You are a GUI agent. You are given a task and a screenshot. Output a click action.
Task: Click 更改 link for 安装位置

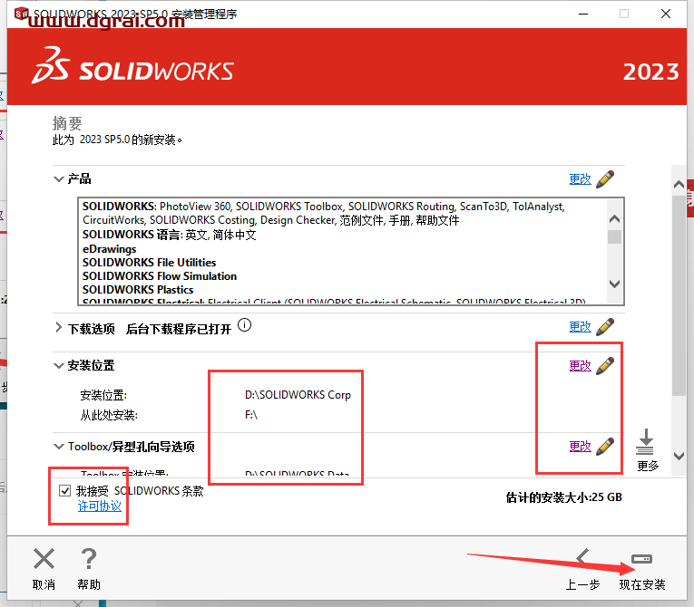(x=580, y=366)
